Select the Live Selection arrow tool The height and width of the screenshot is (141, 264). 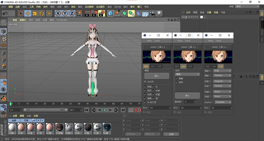(x=21, y=13)
